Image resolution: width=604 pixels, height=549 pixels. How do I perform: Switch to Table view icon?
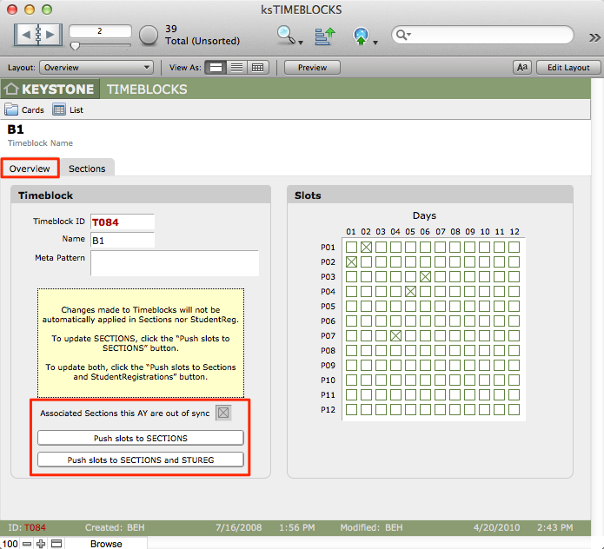pyautogui.click(x=257, y=67)
